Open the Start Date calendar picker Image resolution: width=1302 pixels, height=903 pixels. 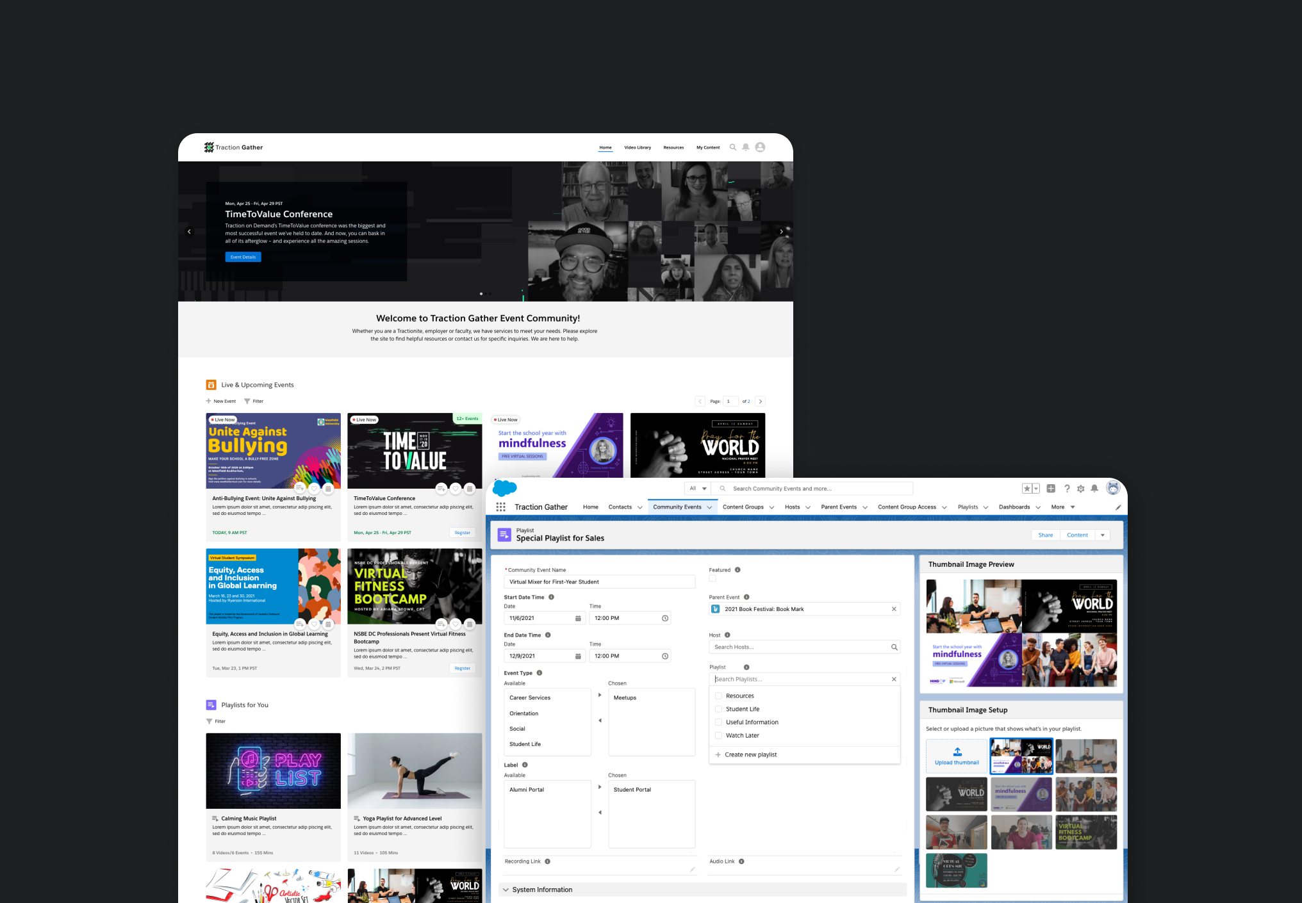[578, 618]
